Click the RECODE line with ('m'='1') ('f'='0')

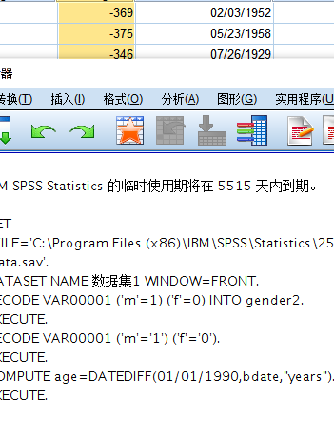point(110,338)
